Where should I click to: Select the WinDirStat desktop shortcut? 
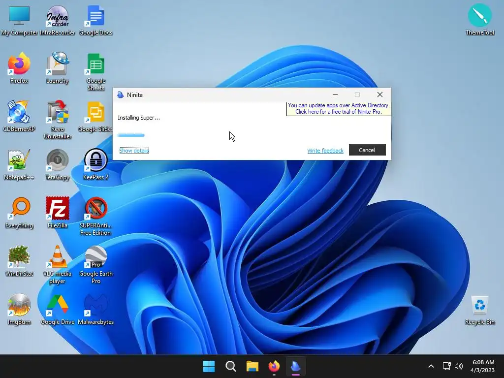tap(19, 261)
